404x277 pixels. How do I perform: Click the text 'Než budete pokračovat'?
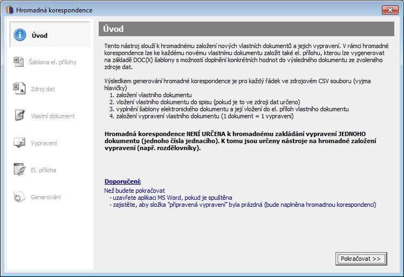tap(134, 191)
